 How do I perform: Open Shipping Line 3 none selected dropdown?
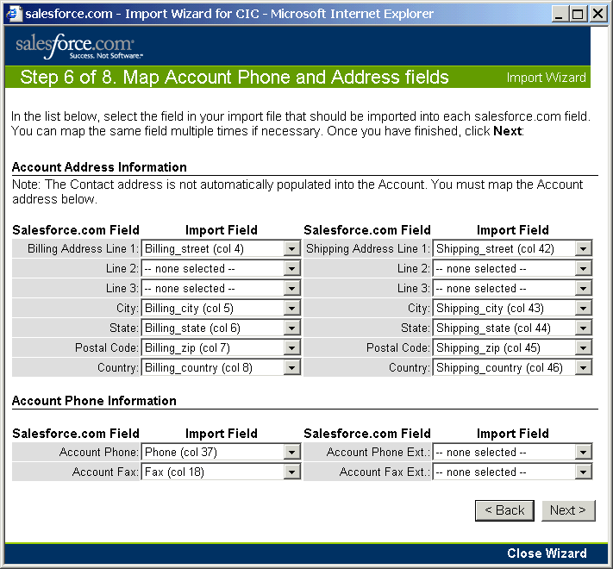coord(512,289)
